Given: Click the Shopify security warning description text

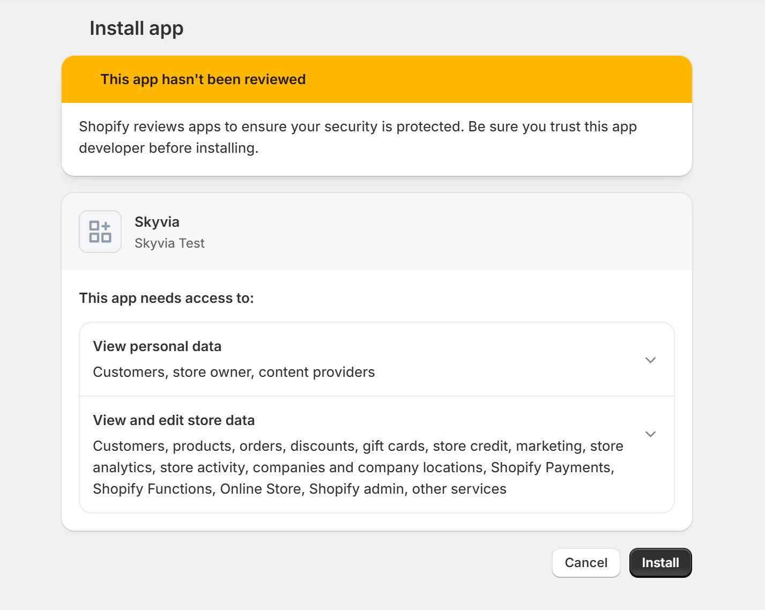Looking at the screenshot, I should tap(358, 137).
